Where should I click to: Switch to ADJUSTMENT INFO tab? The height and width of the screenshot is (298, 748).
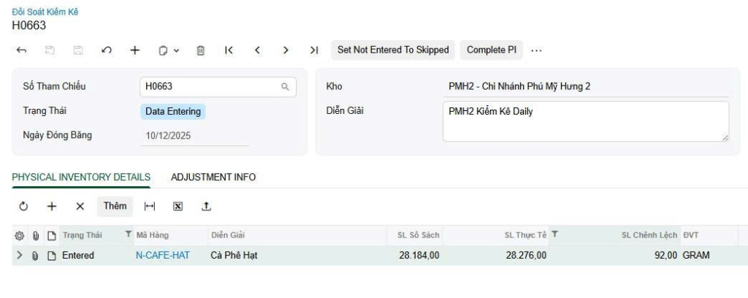213,177
